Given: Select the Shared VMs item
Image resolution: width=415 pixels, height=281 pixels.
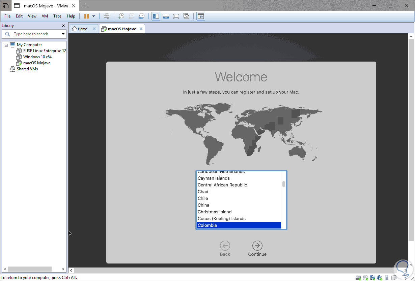Looking at the screenshot, I should pyautogui.click(x=27, y=69).
